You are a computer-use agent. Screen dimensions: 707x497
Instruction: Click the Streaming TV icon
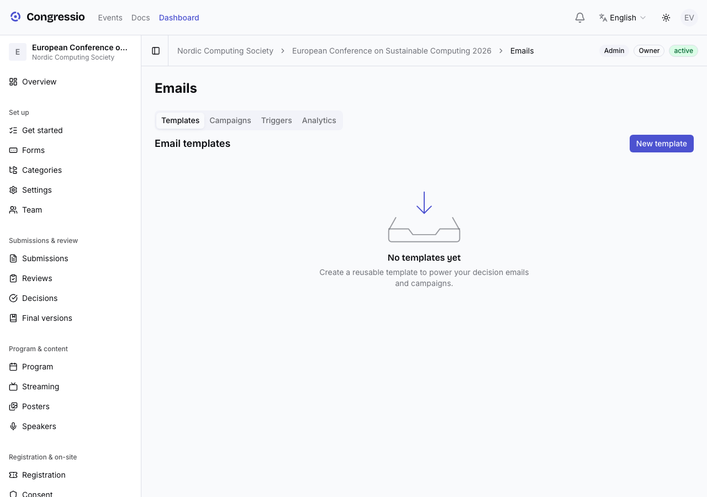13,387
